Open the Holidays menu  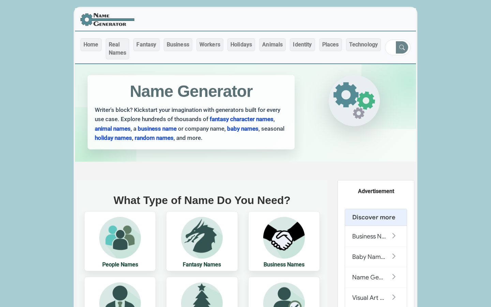pyautogui.click(x=241, y=45)
